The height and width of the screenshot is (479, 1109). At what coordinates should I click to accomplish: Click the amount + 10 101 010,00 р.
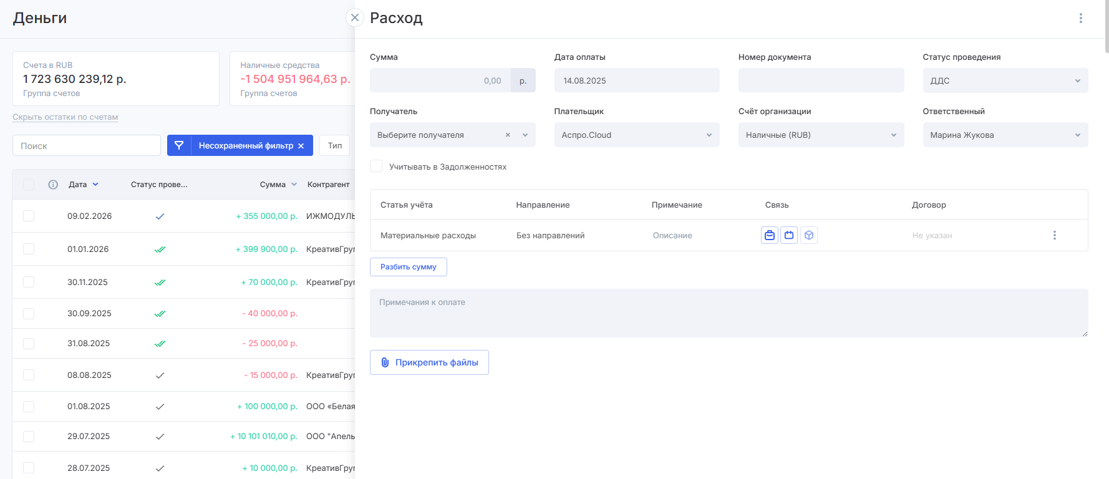[x=263, y=437]
